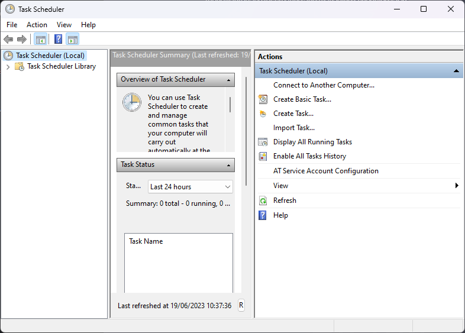The image size is (465, 333).
Task: Click the Enable All Tasks History icon
Action: pyautogui.click(x=263, y=156)
